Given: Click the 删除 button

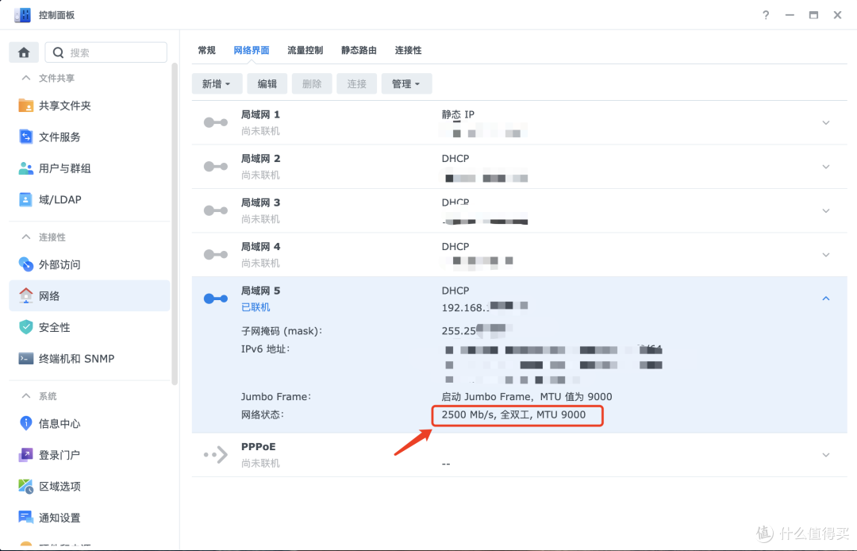Looking at the screenshot, I should point(312,83).
